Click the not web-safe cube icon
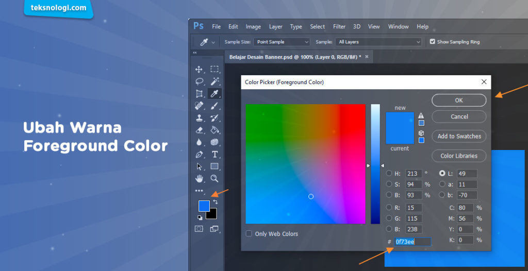The height and width of the screenshot is (271, 528). tap(421, 133)
